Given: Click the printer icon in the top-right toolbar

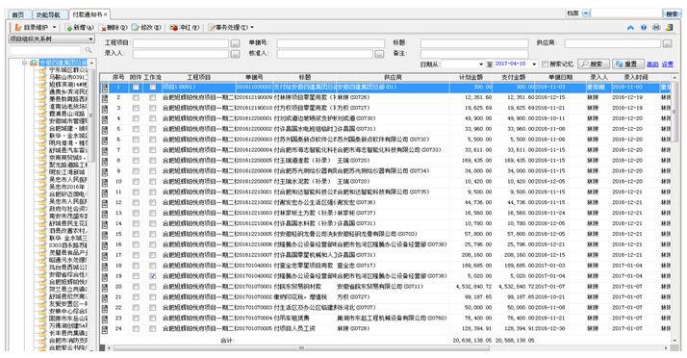Looking at the screenshot, I should pos(656,28).
